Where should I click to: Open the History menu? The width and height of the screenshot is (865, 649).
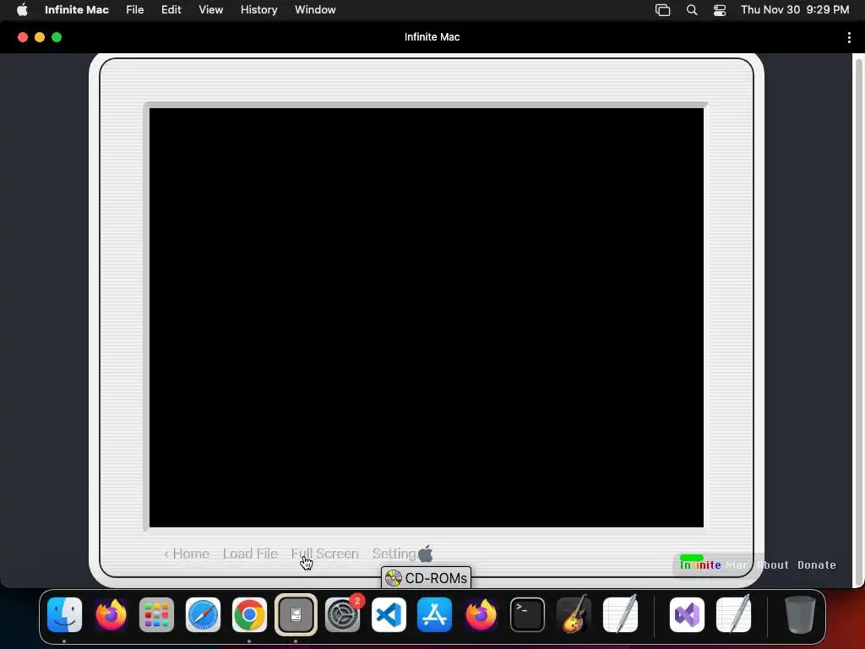pyautogui.click(x=258, y=10)
